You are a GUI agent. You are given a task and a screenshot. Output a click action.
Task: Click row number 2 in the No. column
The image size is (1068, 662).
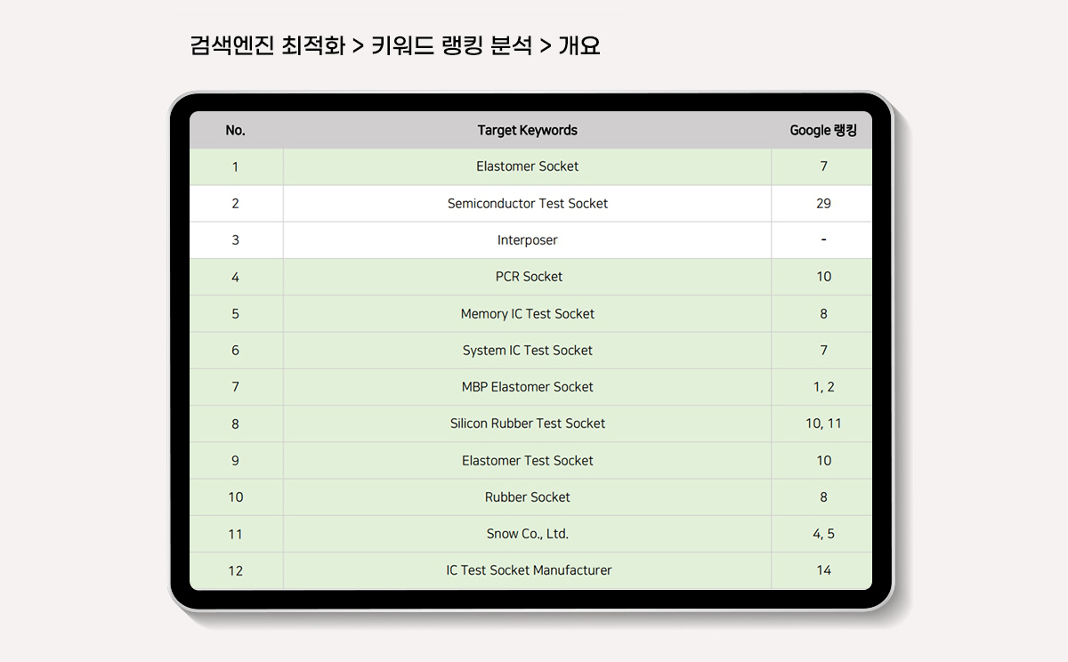(235, 204)
